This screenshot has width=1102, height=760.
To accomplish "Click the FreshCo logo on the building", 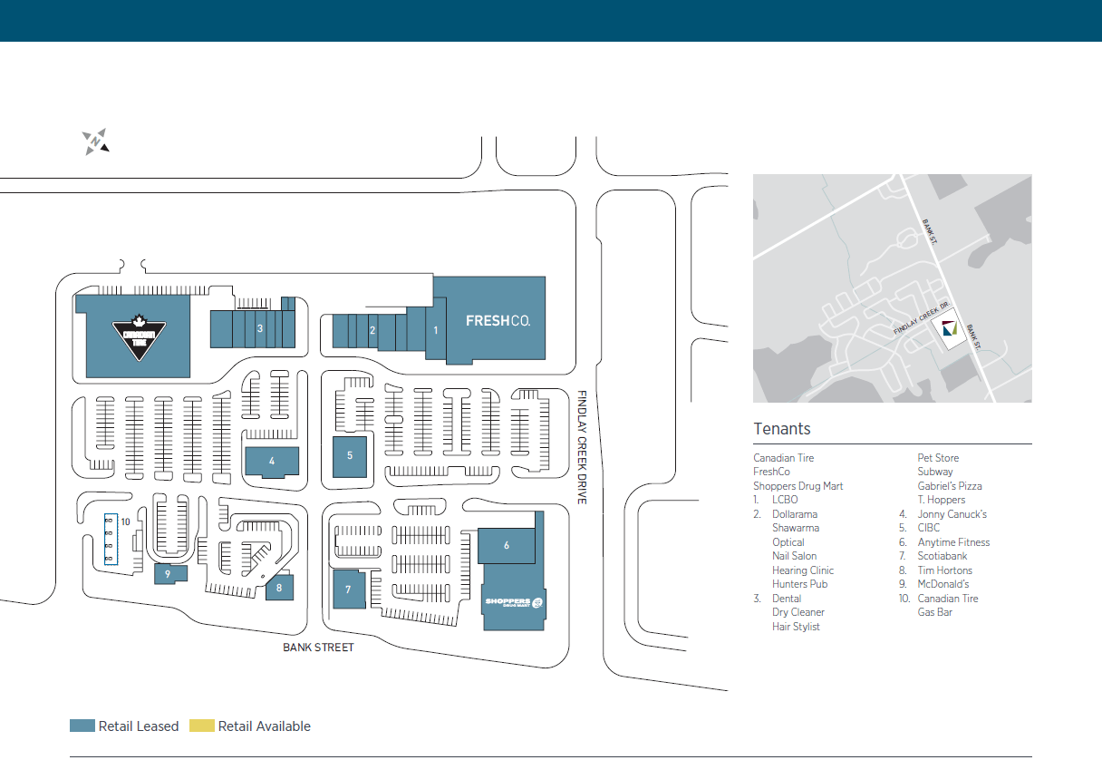I will 498,321.
